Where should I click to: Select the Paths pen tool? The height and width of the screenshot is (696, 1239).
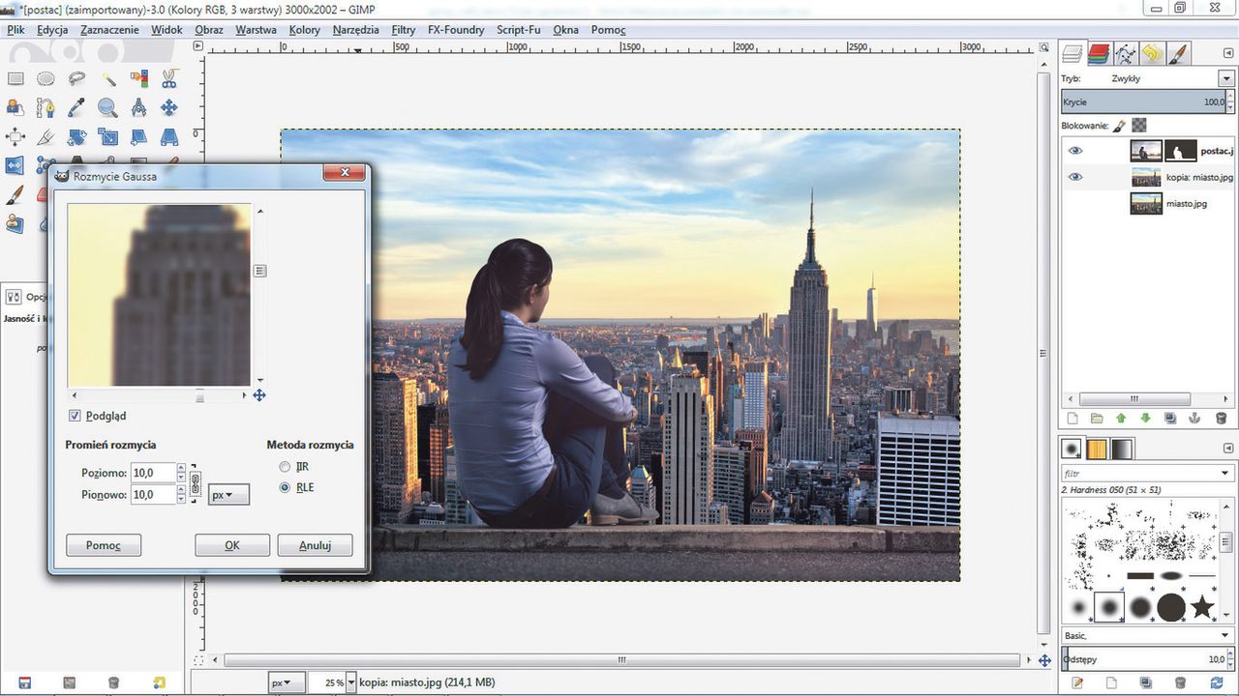(x=45, y=107)
